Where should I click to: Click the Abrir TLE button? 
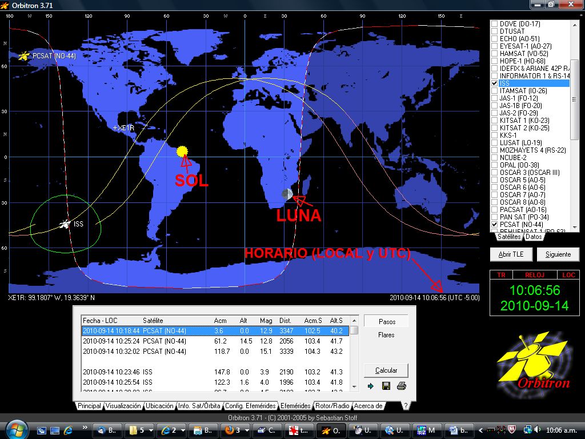click(511, 254)
